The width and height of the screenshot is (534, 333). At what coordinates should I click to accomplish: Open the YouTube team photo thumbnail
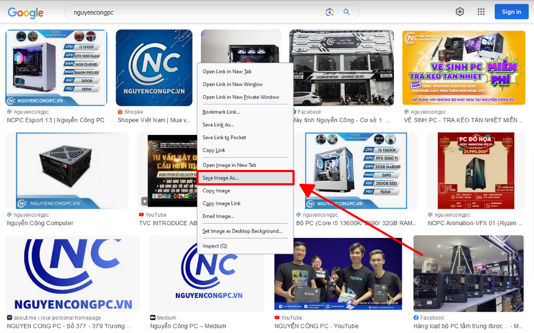click(338, 274)
